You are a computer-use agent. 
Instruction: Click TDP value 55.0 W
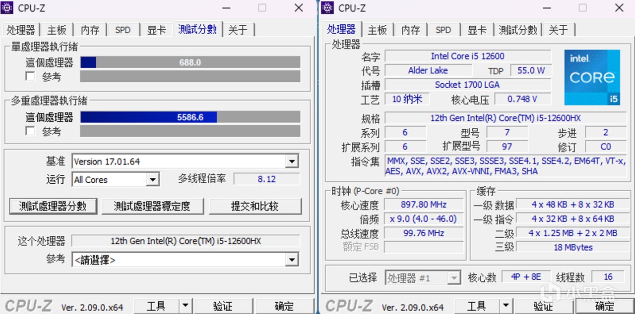(x=531, y=70)
